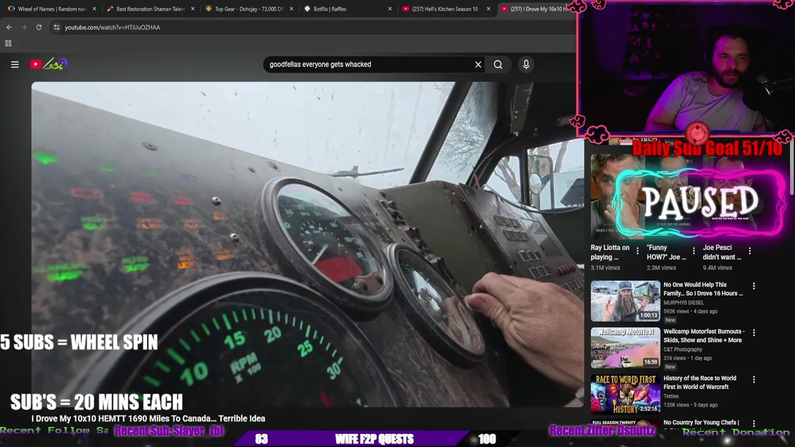Visit C&T Photography channel
795x447 pixels.
pos(683,349)
